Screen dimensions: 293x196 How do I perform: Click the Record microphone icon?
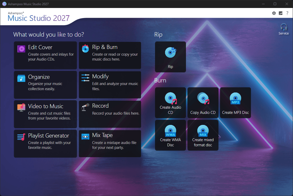pos(85,107)
